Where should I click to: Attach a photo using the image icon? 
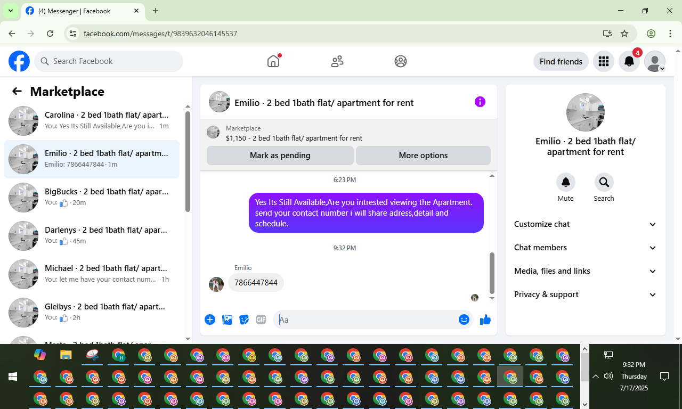click(228, 320)
